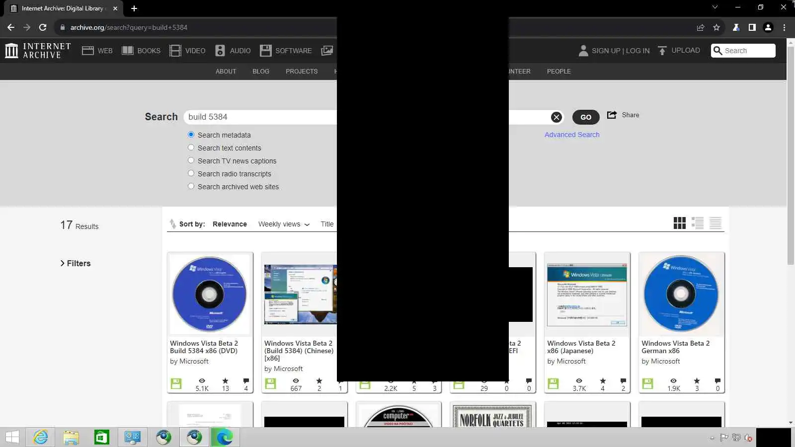Open File Explorer from taskbar

pos(71,437)
